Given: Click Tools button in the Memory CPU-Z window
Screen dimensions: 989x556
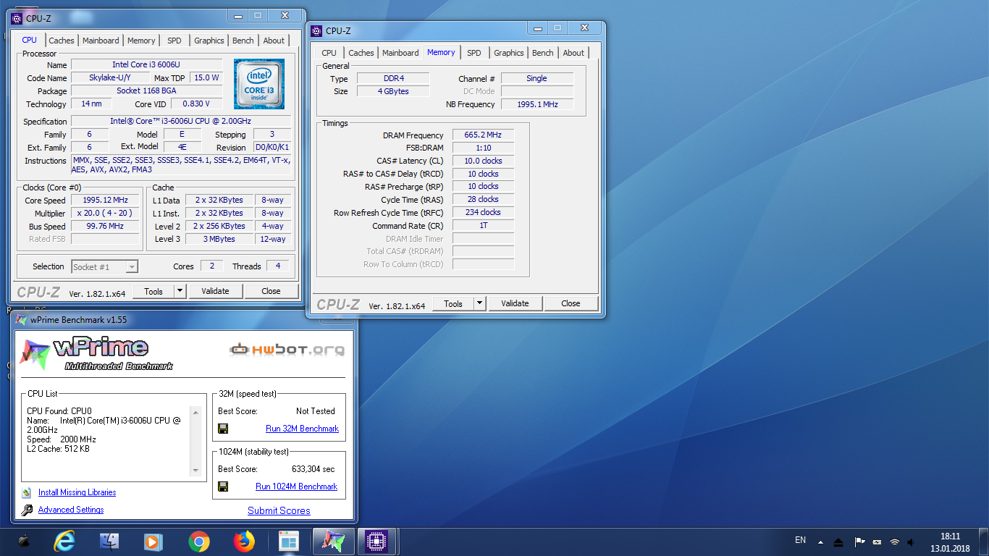Looking at the screenshot, I should [x=453, y=303].
